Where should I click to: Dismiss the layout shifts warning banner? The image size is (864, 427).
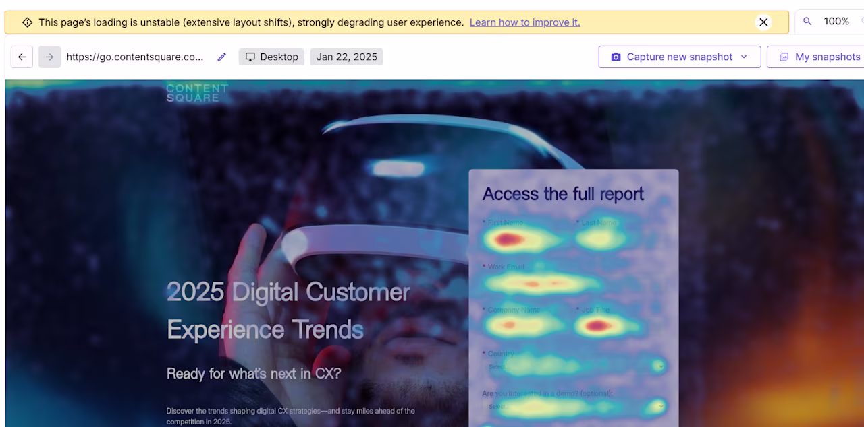click(763, 22)
